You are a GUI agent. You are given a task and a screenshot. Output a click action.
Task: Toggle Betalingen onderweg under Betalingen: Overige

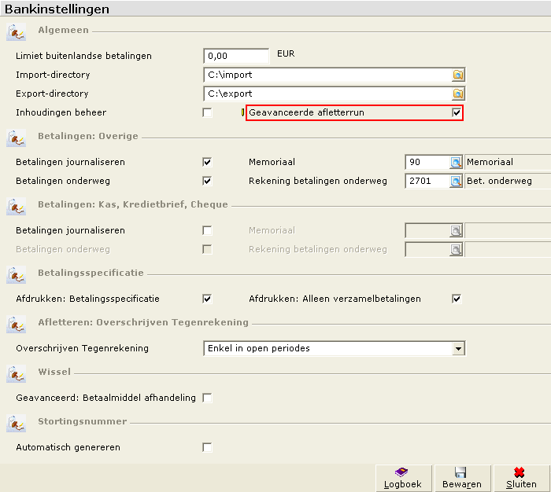click(207, 181)
